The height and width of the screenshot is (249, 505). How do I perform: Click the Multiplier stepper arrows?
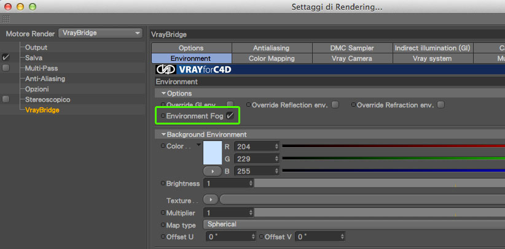click(251, 213)
